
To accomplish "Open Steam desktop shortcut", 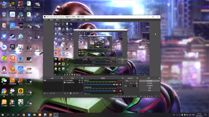I will point(12,37).
